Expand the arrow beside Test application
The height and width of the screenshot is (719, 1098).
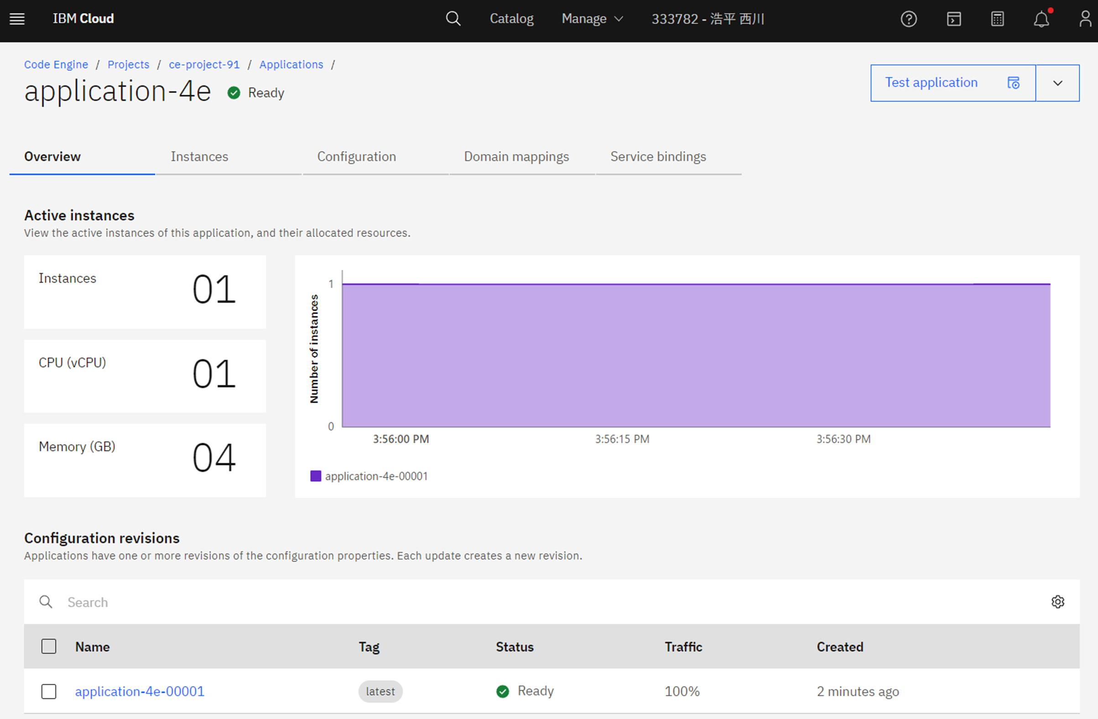click(1057, 83)
